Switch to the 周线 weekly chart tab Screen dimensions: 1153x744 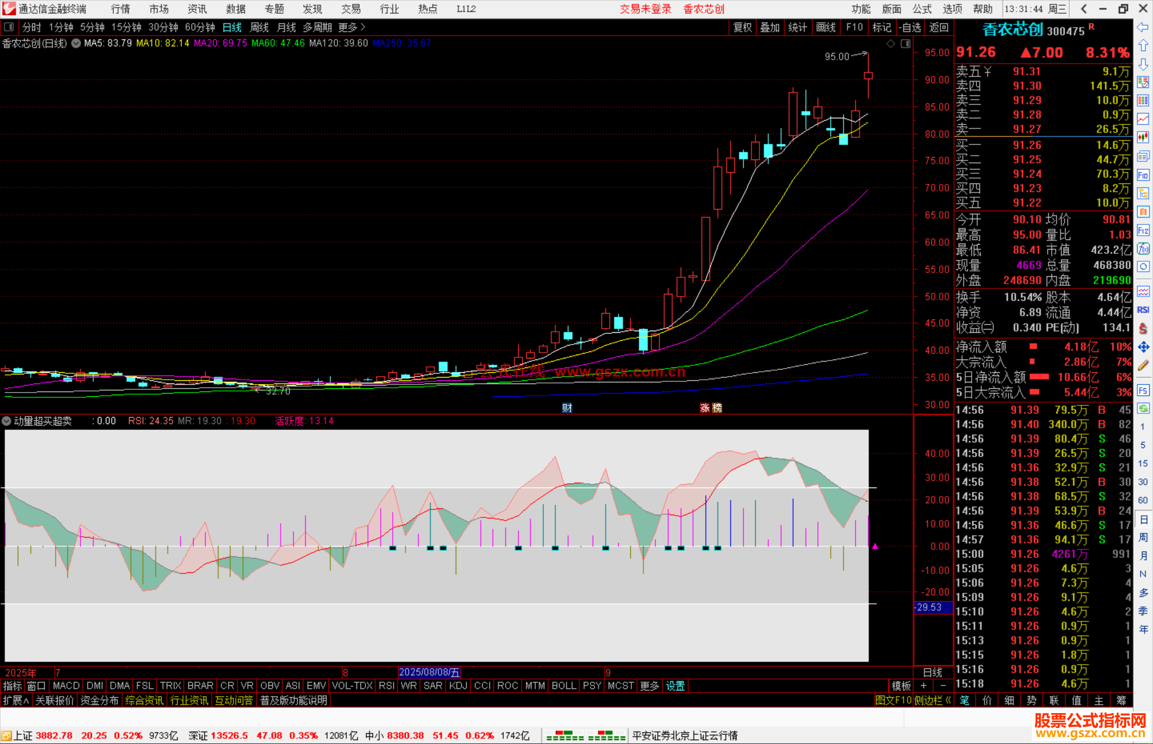[259, 27]
